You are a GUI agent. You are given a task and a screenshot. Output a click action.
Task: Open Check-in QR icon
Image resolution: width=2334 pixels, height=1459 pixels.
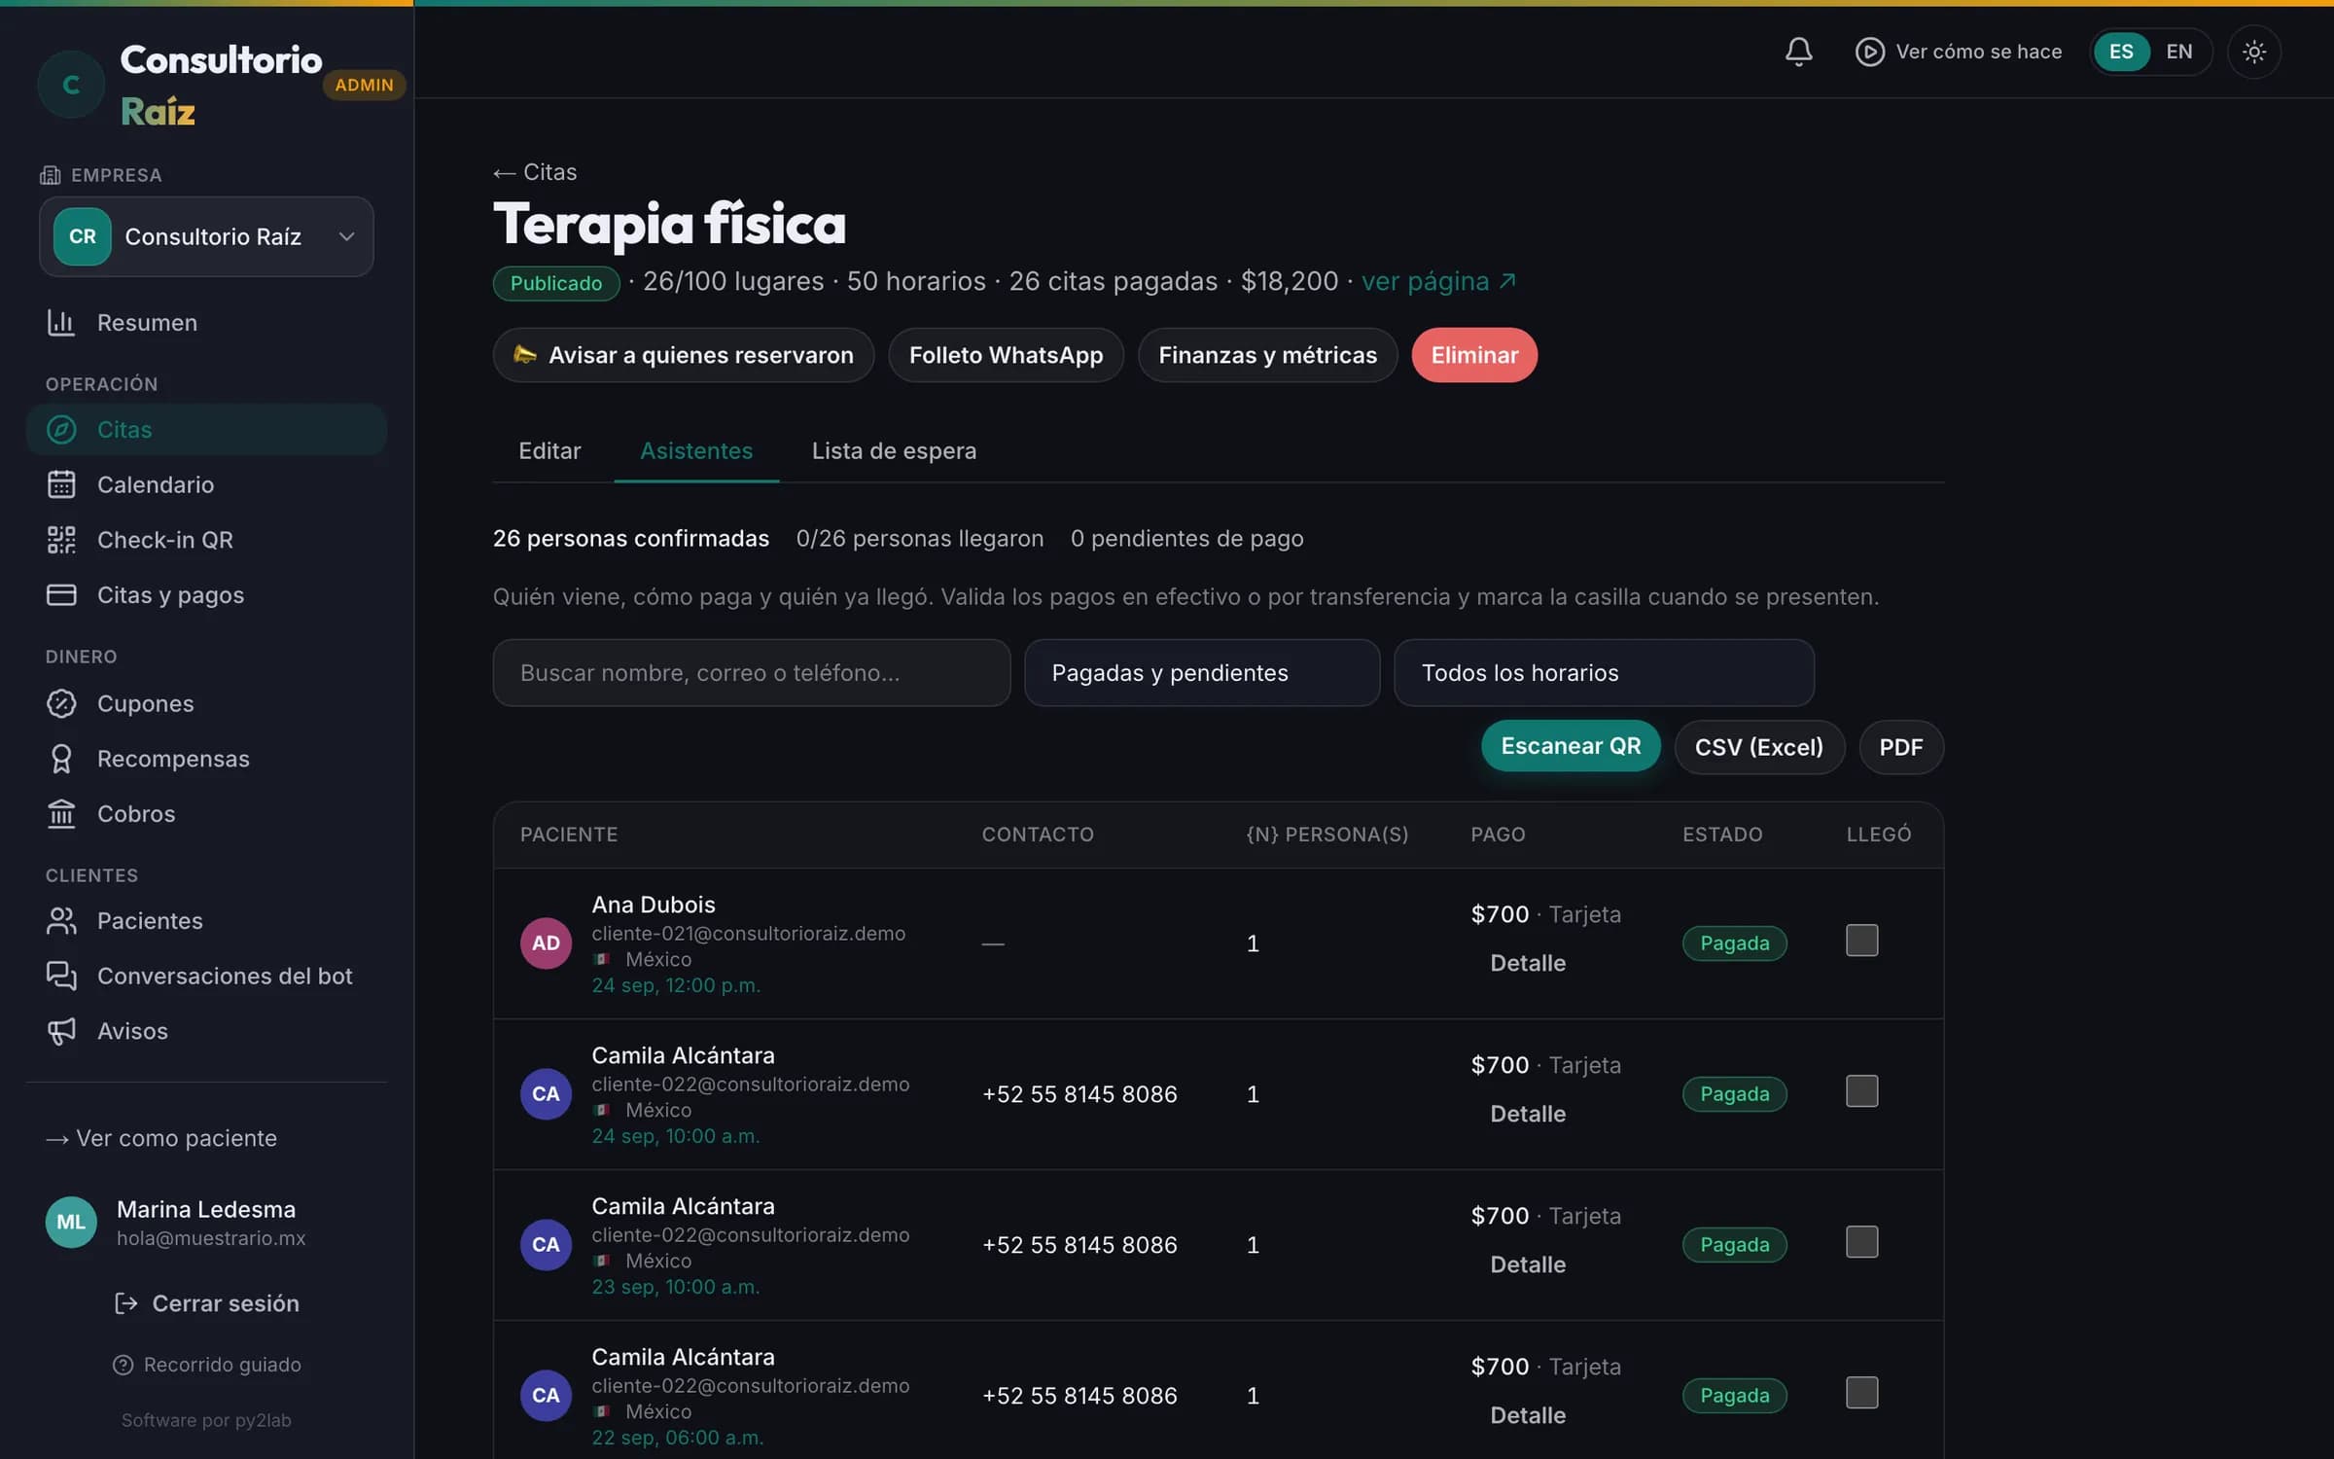(x=61, y=540)
